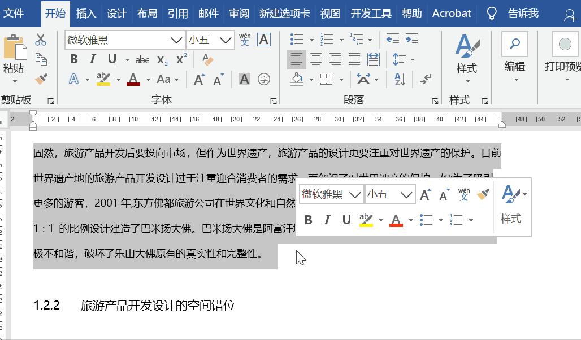
Task: Enable bold formatting in the ribbon
Action: point(74,59)
